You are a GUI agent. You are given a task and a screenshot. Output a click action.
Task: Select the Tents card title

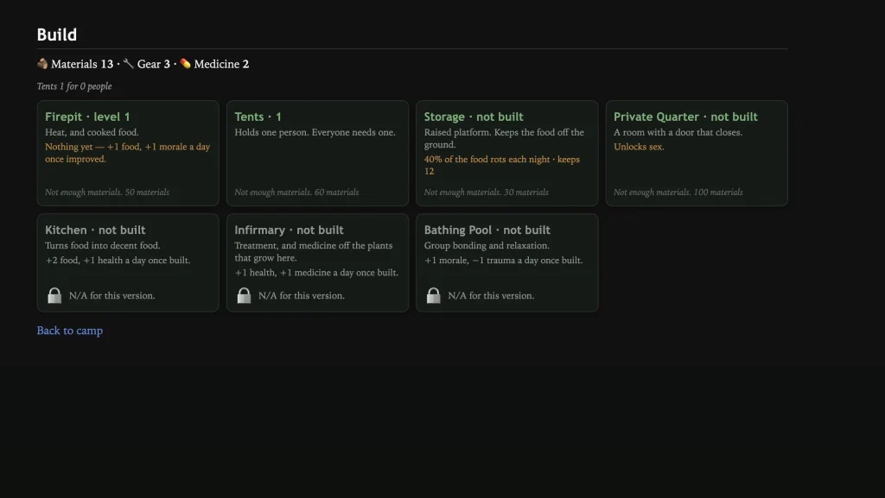258,117
